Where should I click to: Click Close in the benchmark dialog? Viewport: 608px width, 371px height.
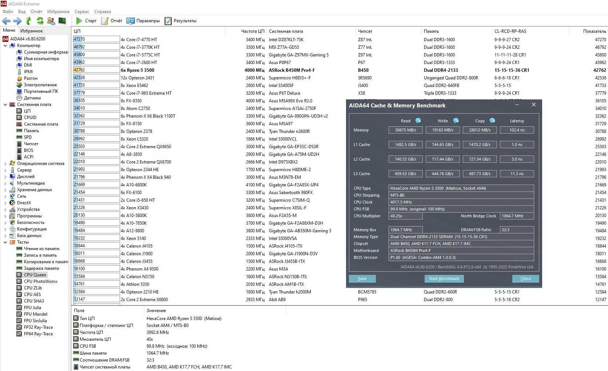525,279
